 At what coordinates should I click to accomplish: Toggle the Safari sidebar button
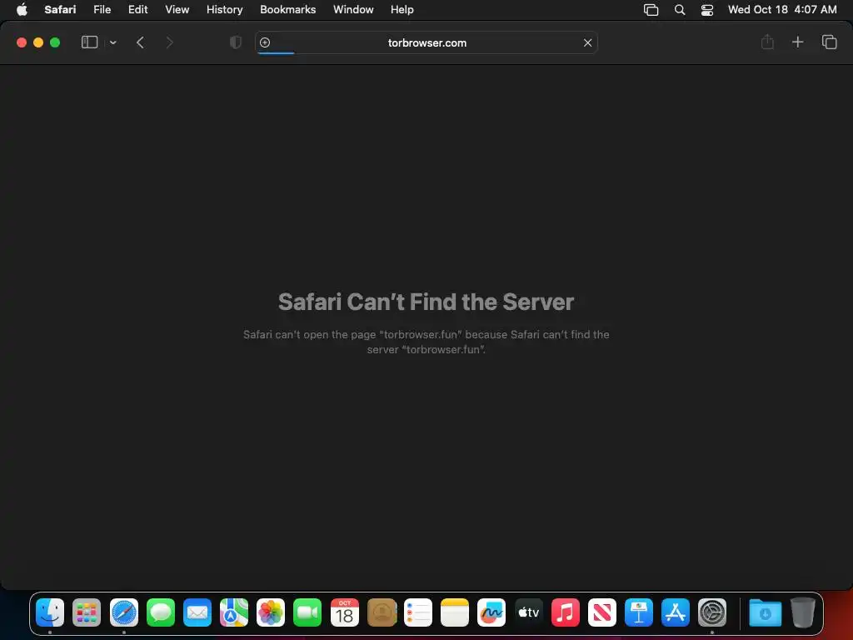89,42
